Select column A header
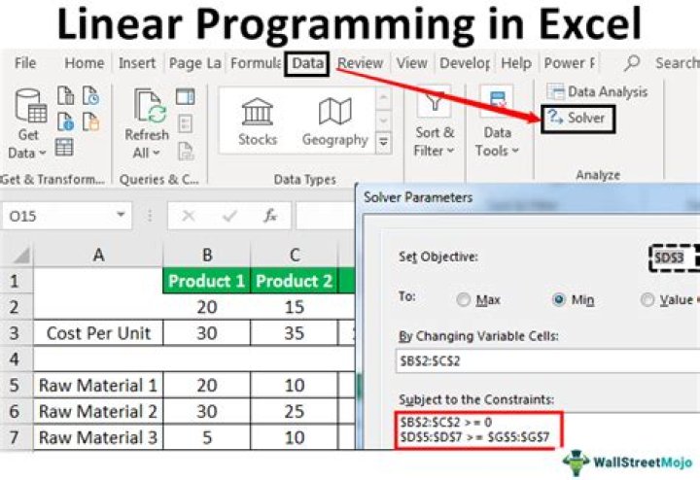 98,256
